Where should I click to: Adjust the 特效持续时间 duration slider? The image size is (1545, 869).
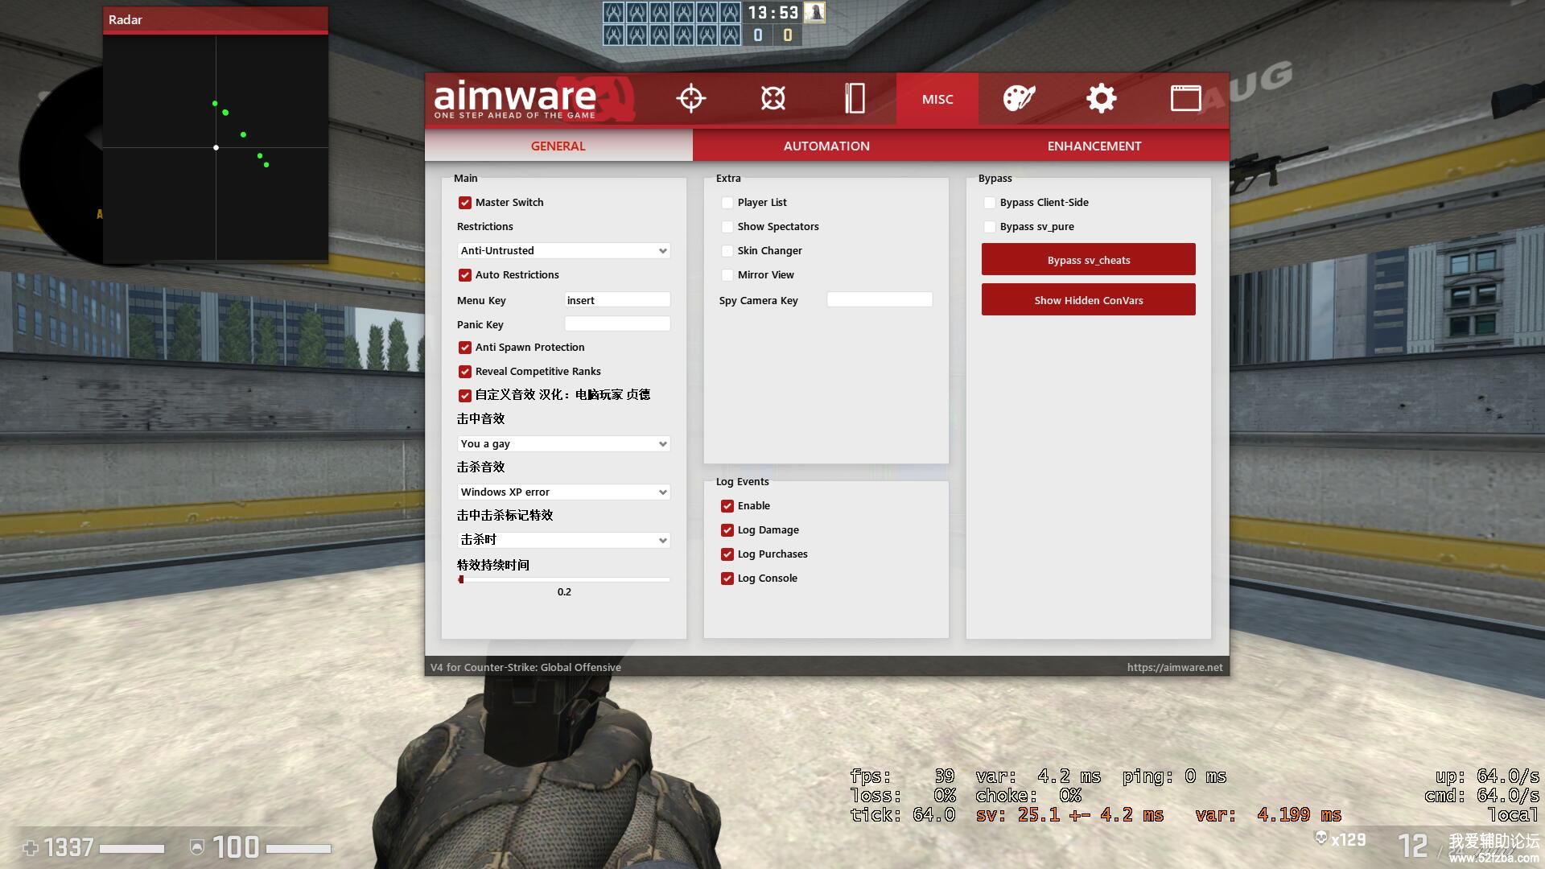(x=563, y=579)
